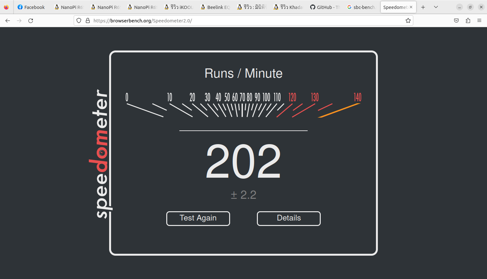
Task: Reload the Speedometer page
Action: [31, 20]
